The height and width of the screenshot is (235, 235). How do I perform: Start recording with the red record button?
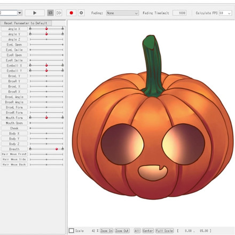(x=72, y=13)
